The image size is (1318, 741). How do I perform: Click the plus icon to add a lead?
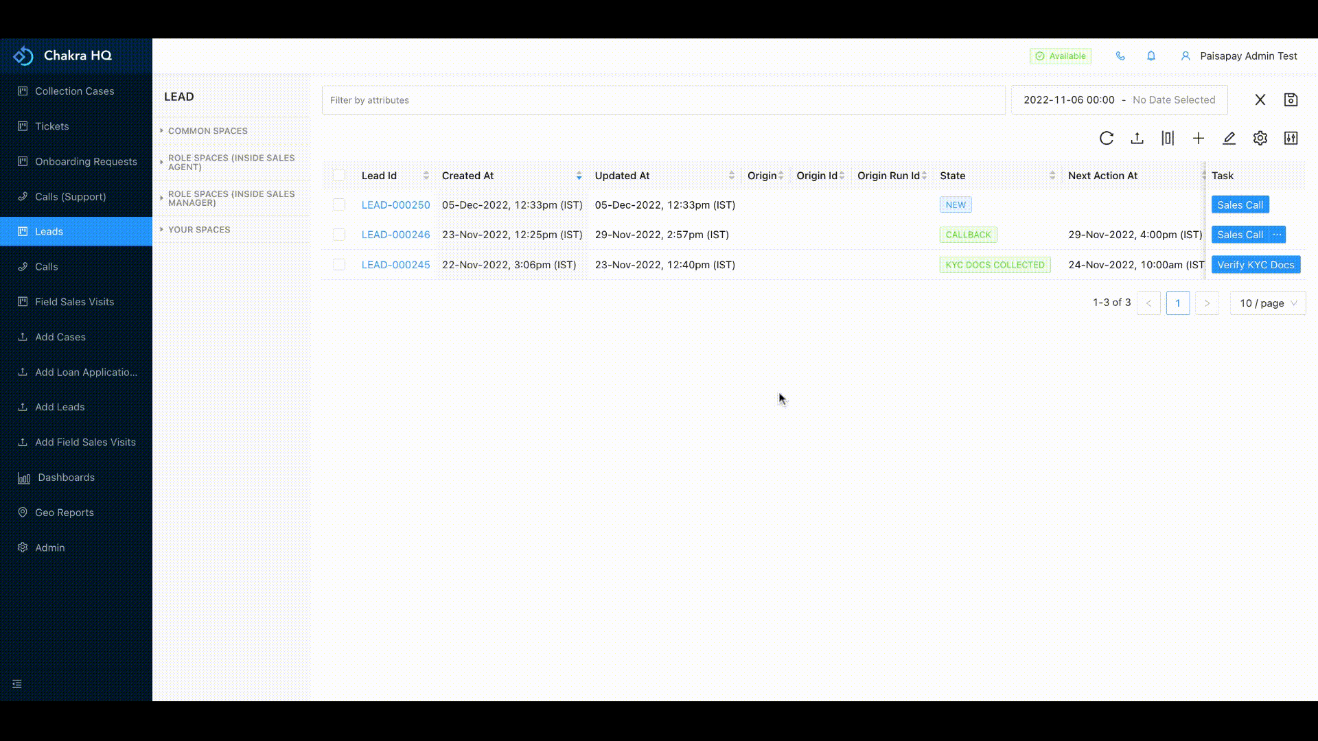1198,139
